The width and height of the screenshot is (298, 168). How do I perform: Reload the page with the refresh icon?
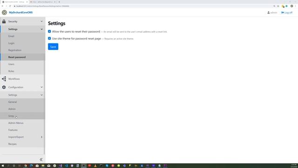click(x=10, y=6)
